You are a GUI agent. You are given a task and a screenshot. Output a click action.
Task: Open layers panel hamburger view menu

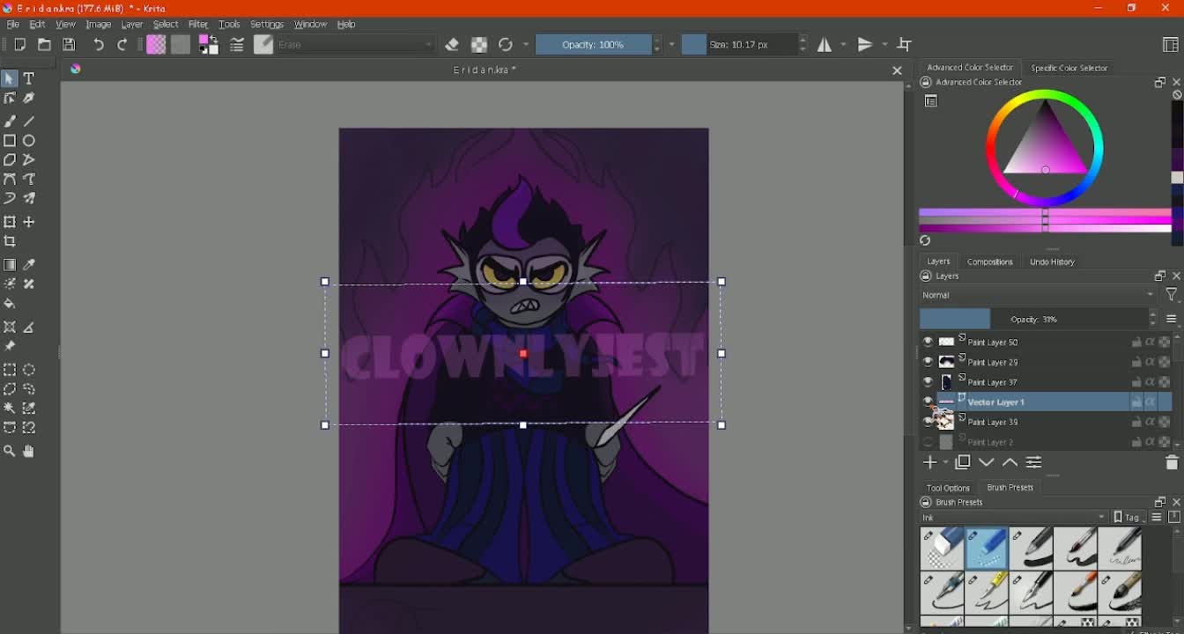point(1172,319)
